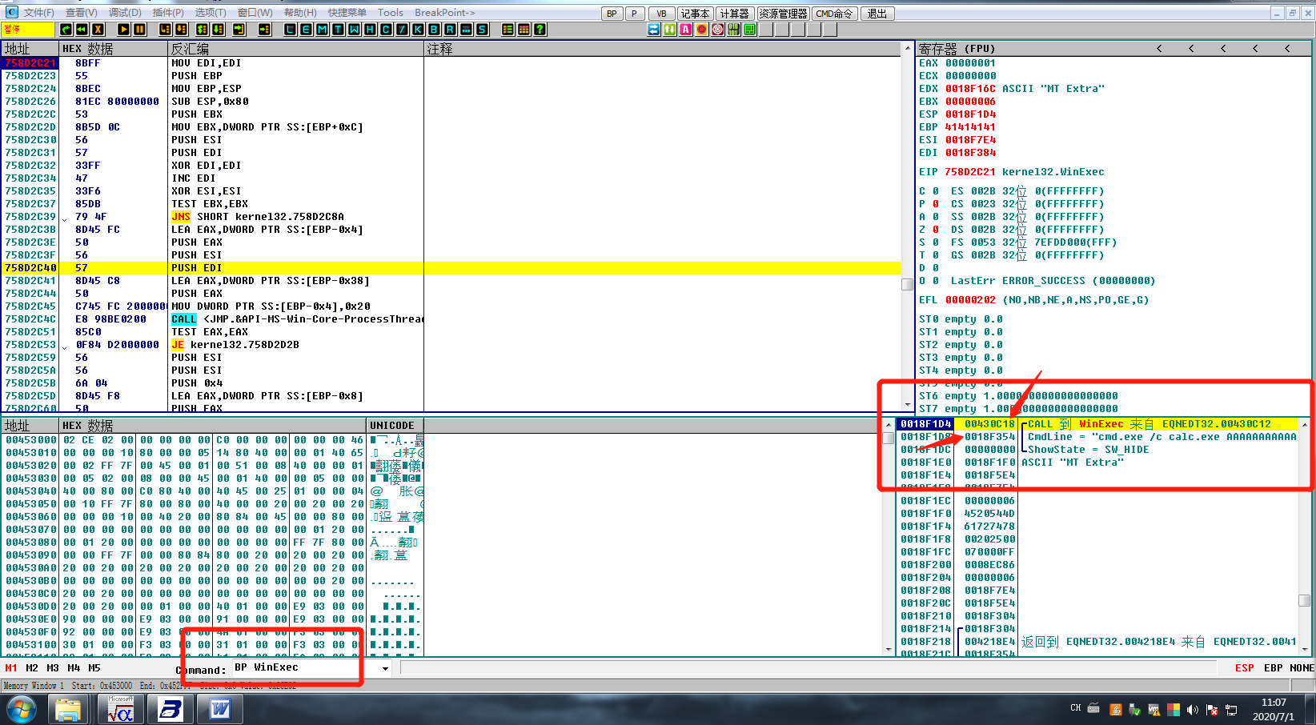1316x725 pixels.
Task: Click the Restart program toolbar icon
Action: pos(66,29)
